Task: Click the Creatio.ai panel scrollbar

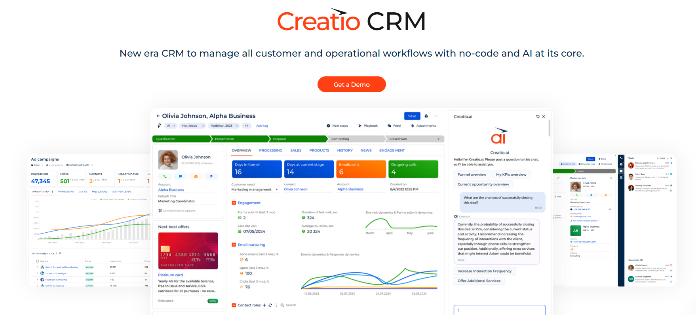Action: pyautogui.click(x=549, y=128)
